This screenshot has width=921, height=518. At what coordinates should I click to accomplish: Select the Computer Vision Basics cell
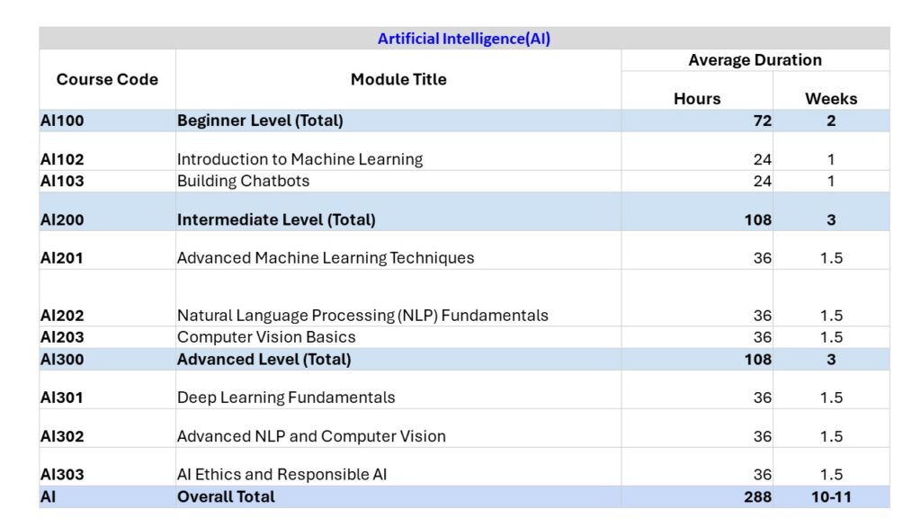coord(266,337)
